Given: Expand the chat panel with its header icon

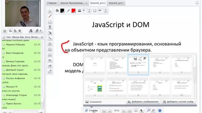Looking at the screenshot, I should coord(42,37).
